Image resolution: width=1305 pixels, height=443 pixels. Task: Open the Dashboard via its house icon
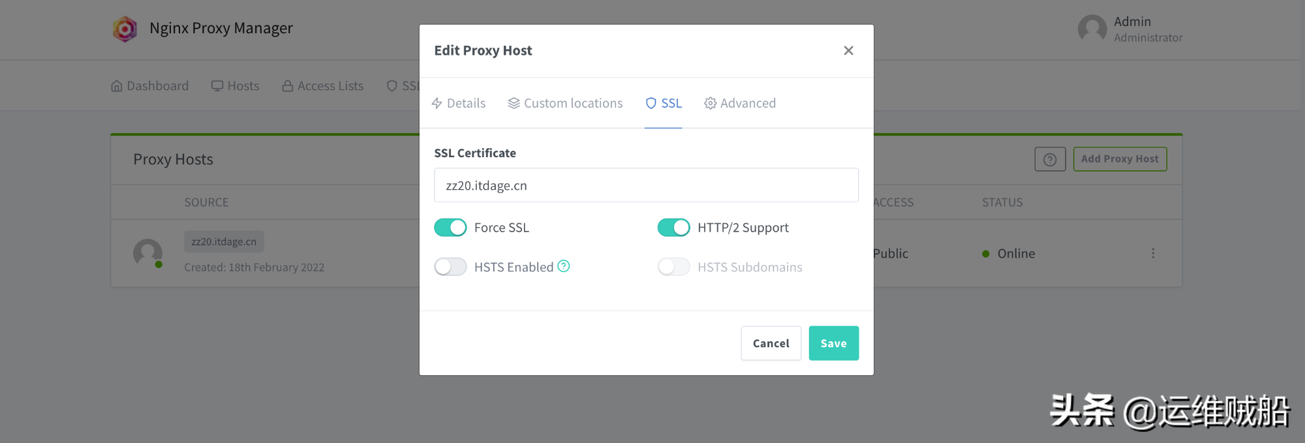coord(117,85)
